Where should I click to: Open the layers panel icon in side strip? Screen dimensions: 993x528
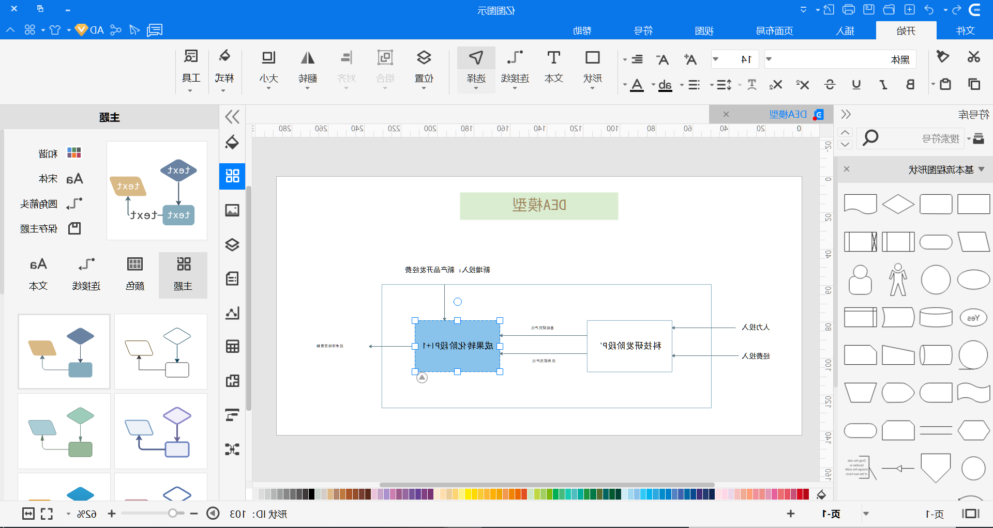click(x=232, y=244)
